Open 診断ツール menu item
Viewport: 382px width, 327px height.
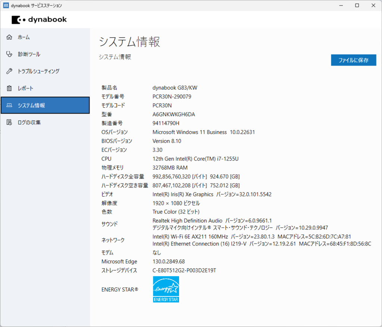(45, 54)
